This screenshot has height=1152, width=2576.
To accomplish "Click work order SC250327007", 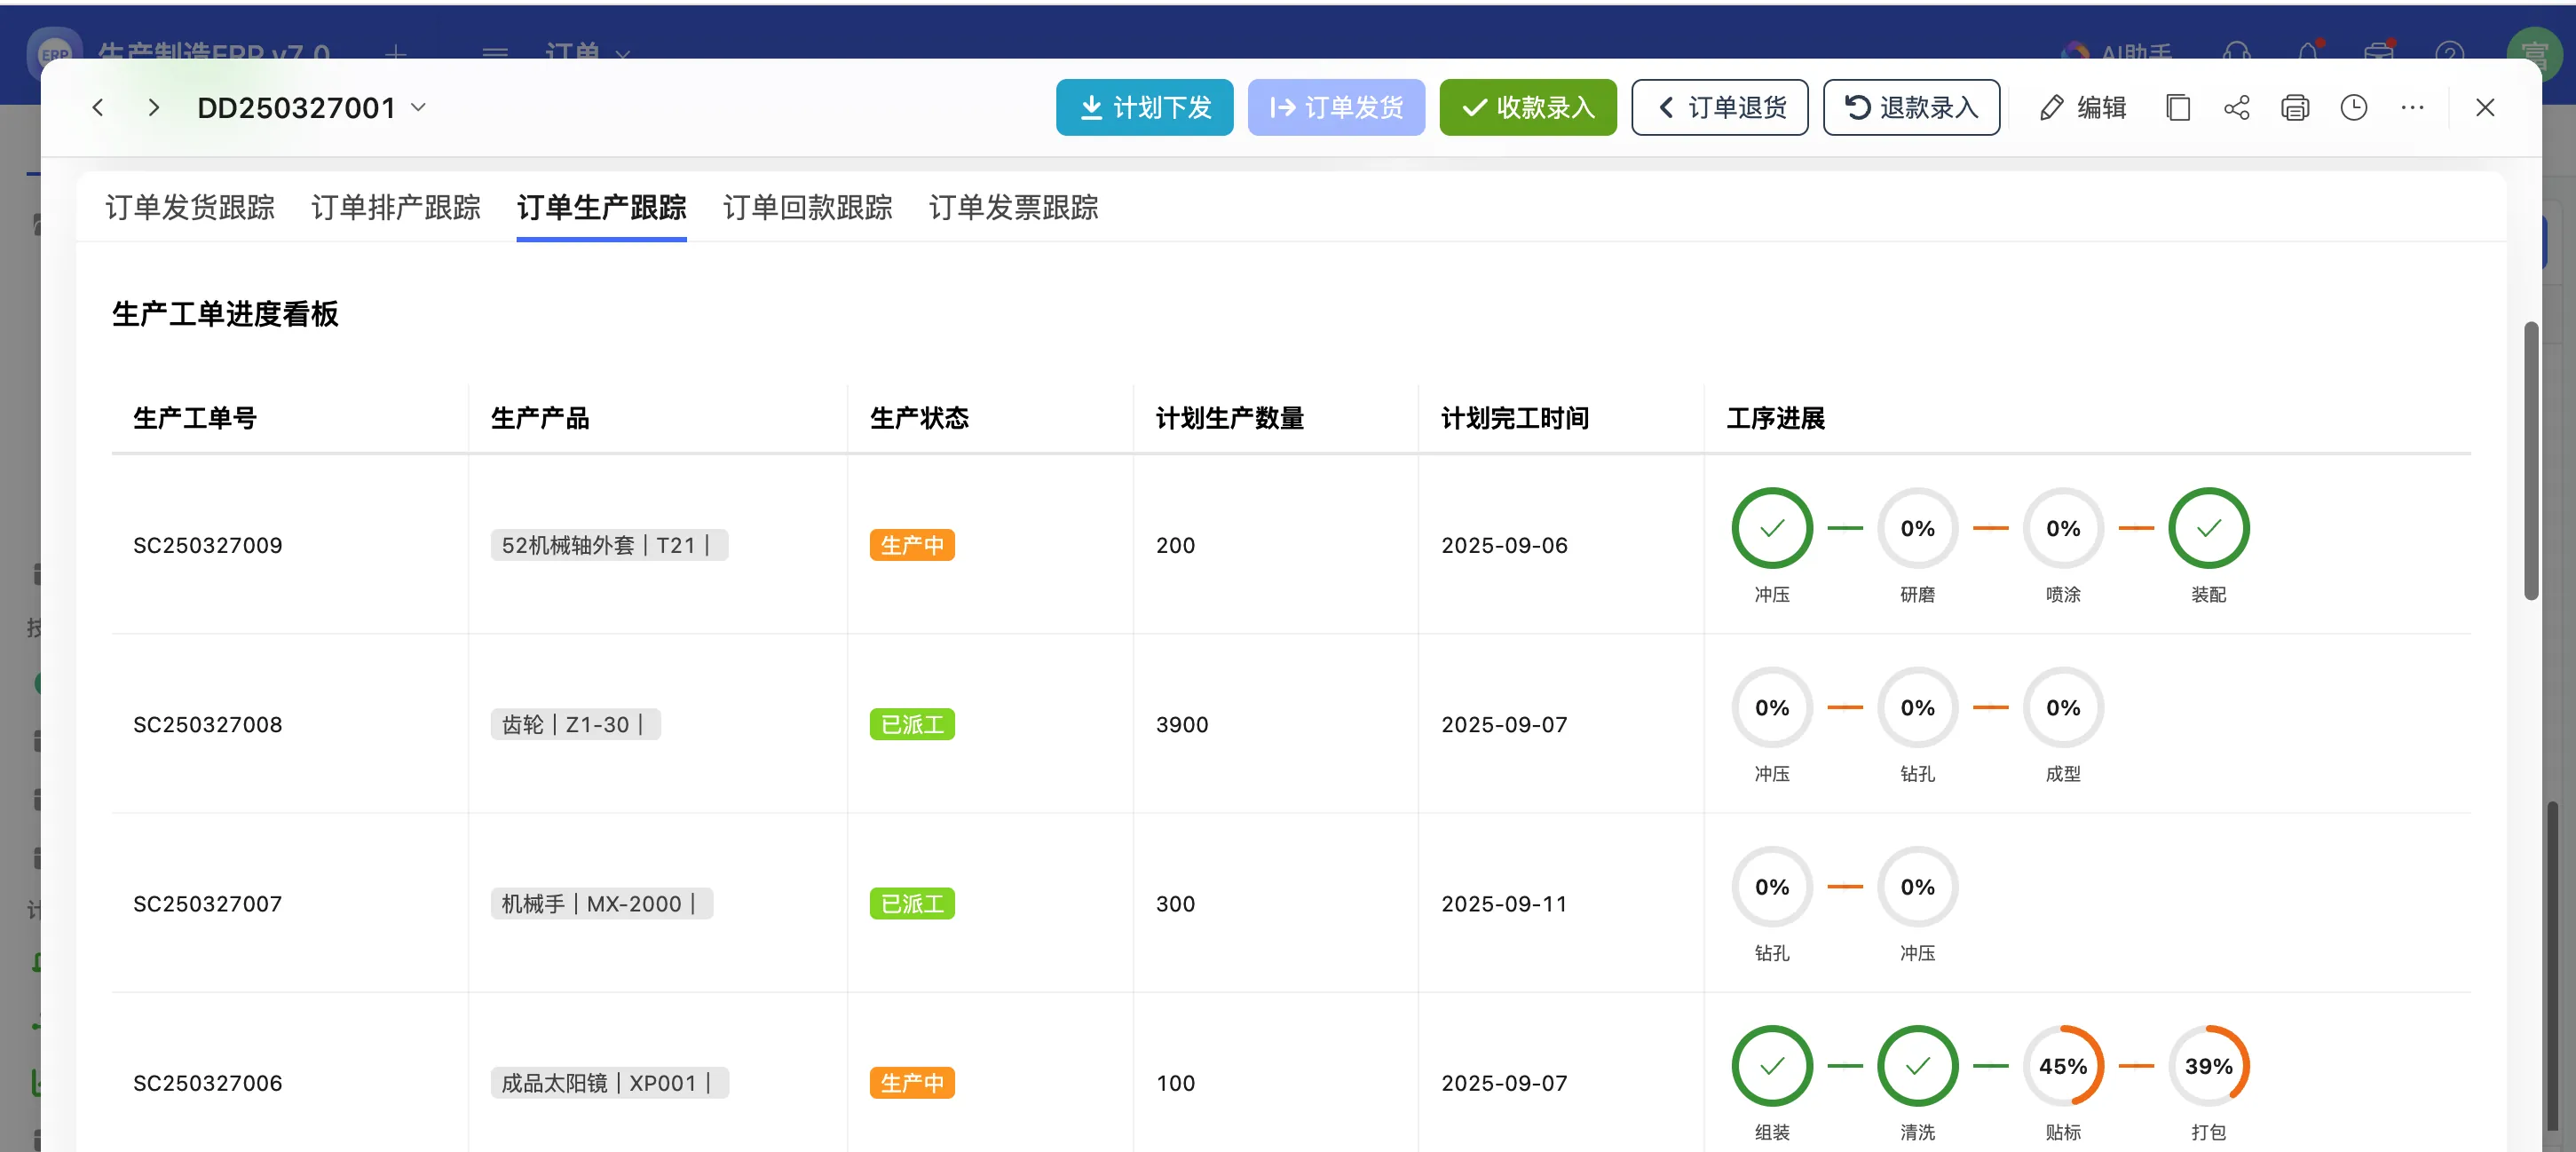I will click(208, 903).
